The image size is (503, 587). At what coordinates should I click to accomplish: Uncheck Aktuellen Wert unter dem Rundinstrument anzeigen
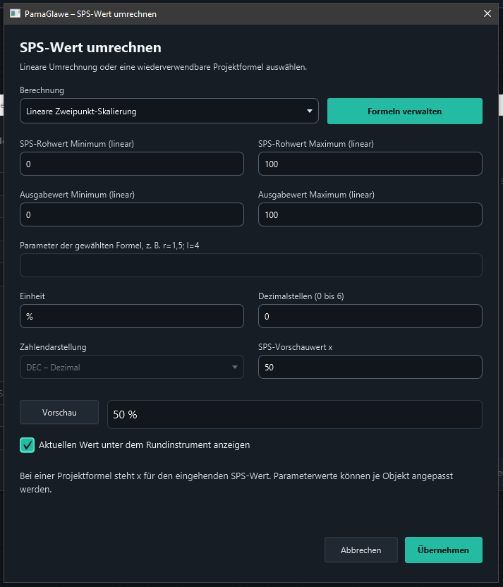(28, 445)
